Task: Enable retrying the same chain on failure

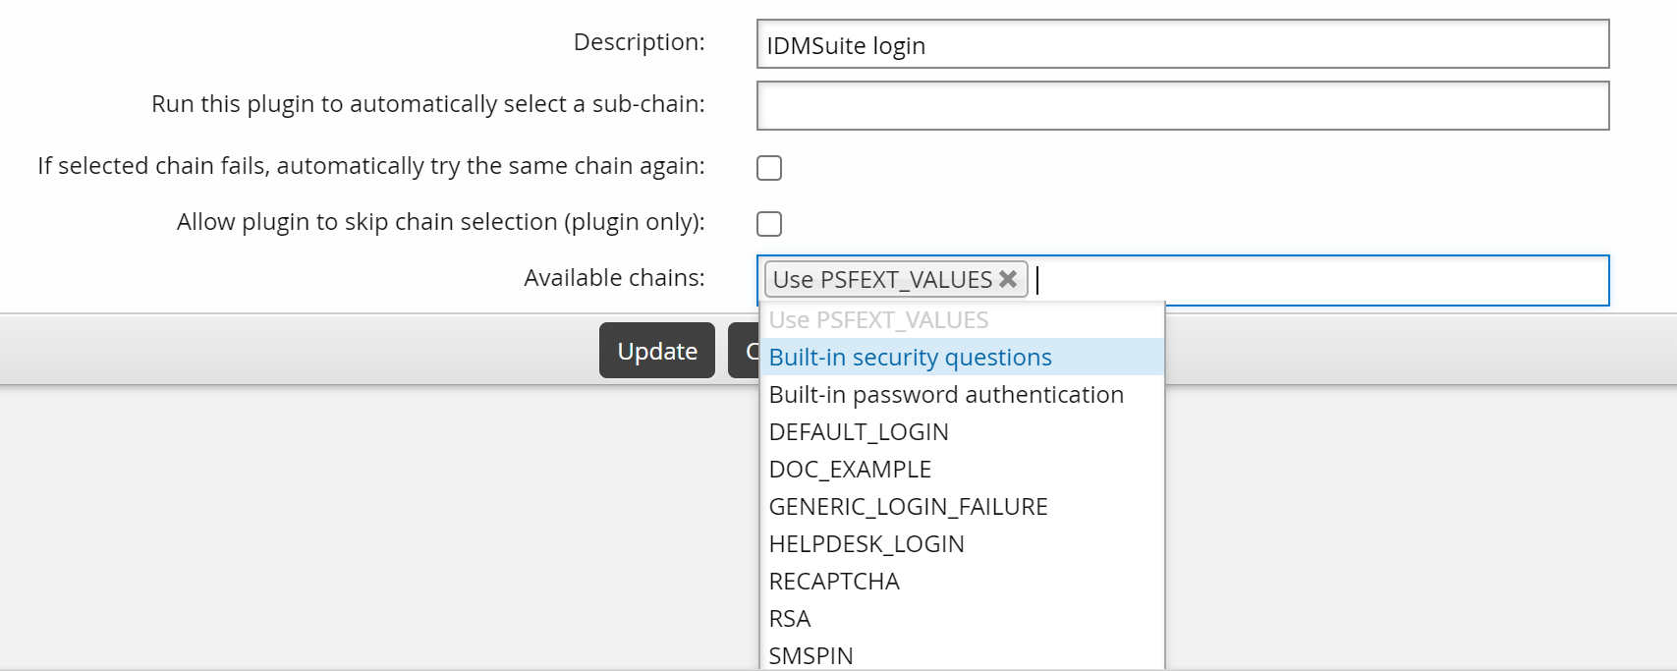Action: [769, 168]
